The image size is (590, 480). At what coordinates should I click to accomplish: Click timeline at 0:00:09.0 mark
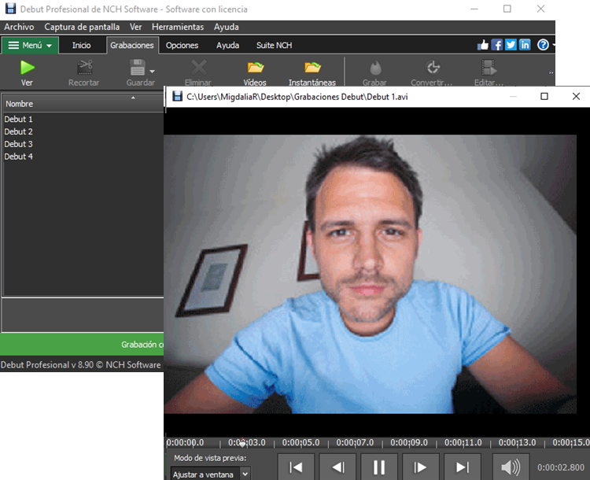(x=409, y=443)
